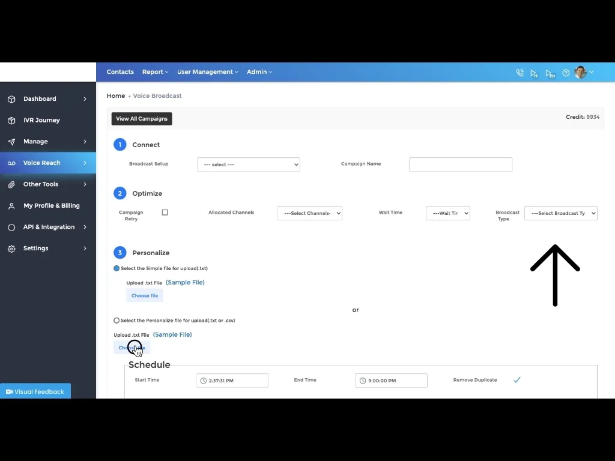Click the API & Integration circle icon

[x=11, y=227]
